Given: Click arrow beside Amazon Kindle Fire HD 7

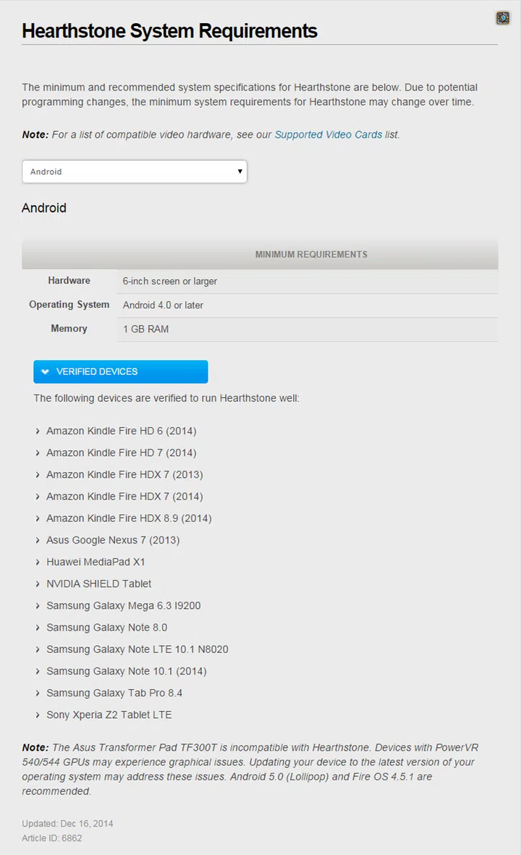Looking at the screenshot, I should 38,453.
